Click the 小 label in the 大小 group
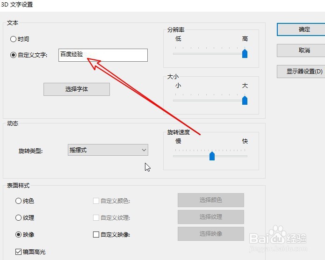The image size is (325, 260). coord(178,86)
